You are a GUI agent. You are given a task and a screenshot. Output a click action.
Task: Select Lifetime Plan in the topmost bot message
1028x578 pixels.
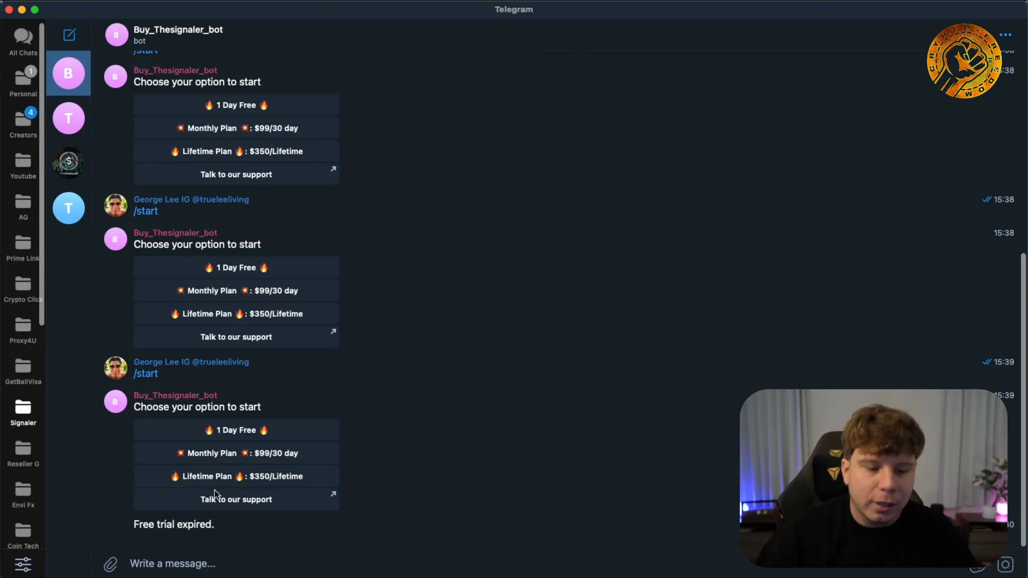(236, 151)
